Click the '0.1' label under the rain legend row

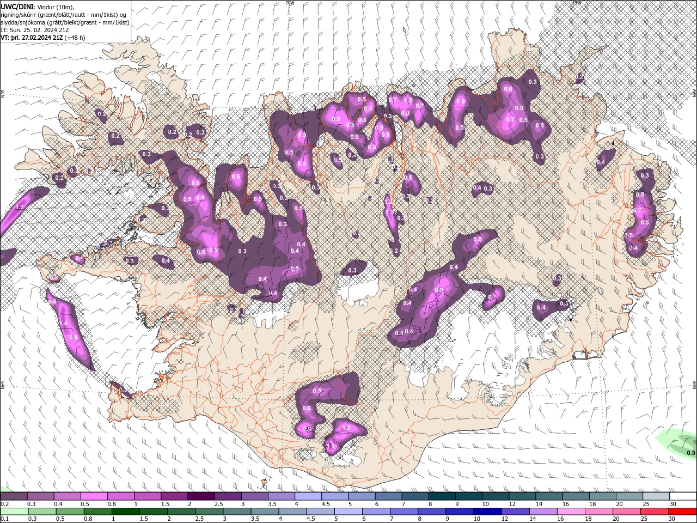5,519
